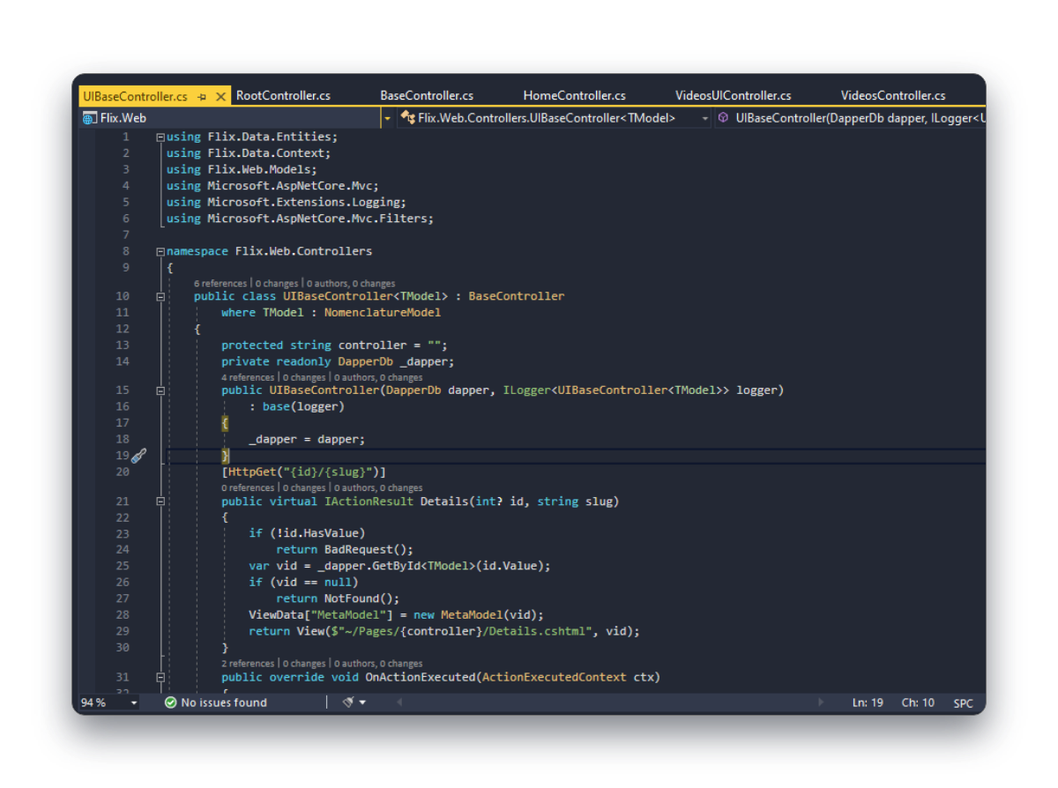Switch to the VideosController.cs tab

click(x=892, y=96)
